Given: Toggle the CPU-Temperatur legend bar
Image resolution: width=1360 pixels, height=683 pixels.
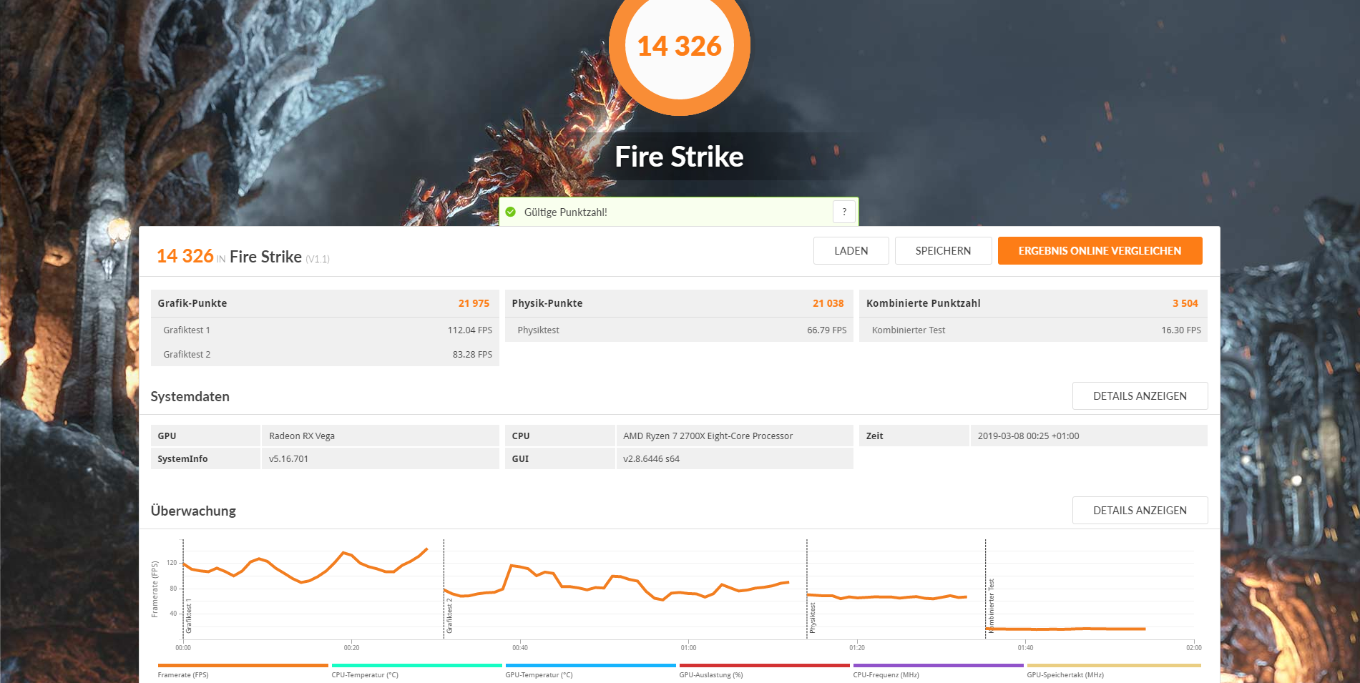Looking at the screenshot, I should tap(416, 666).
